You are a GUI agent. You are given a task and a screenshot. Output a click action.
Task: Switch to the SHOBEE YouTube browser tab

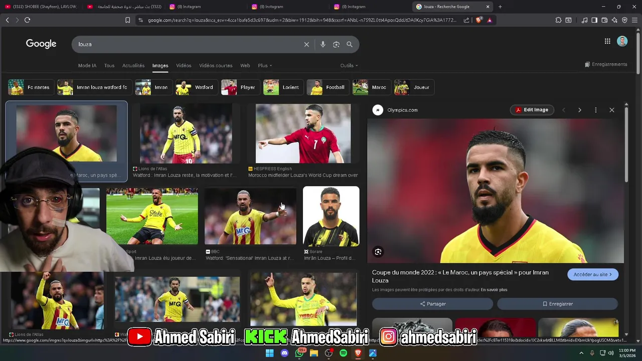tap(41, 7)
